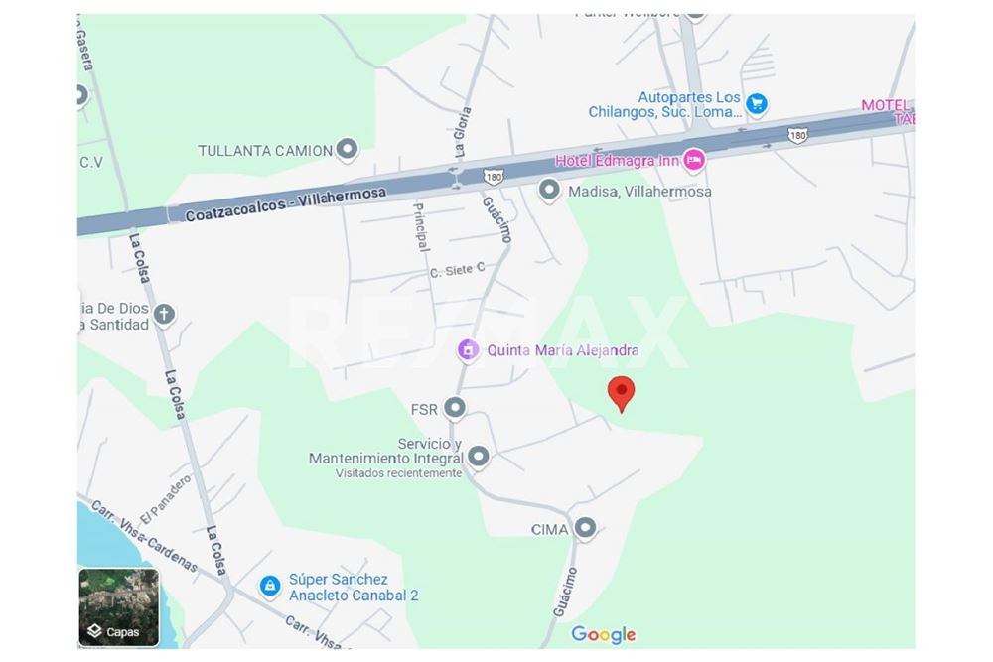Viewport: 993px width, 662px height.
Task: Open the Capas layers thumbnail
Action: (x=119, y=607)
